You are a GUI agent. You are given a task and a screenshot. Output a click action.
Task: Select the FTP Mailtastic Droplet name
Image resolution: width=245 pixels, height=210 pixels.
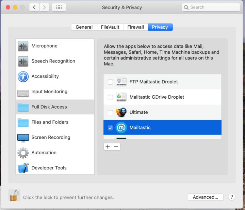coord(153,82)
